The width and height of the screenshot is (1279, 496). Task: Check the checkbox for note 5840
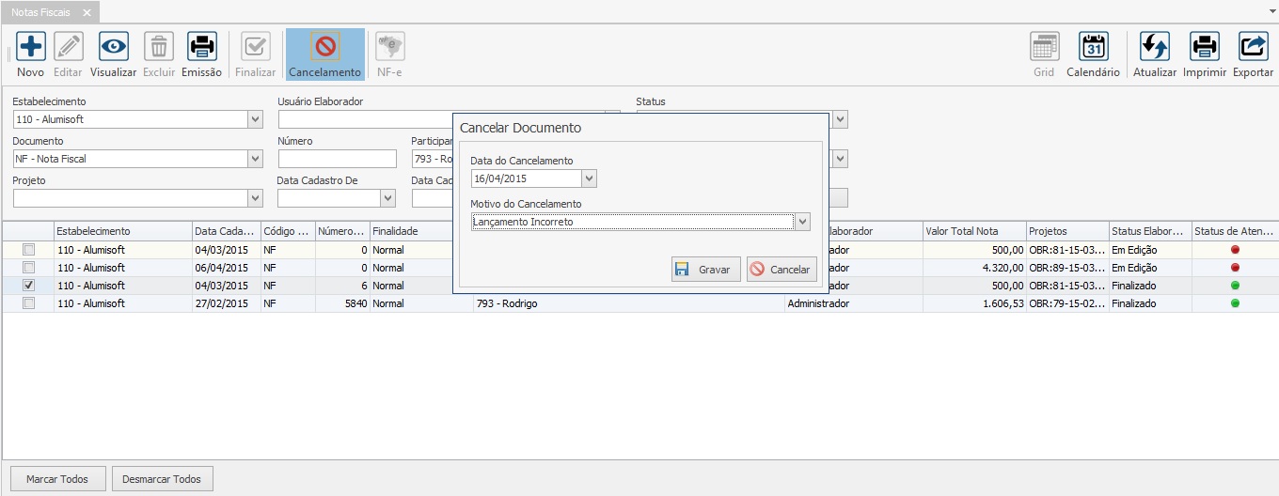coord(28,303)
